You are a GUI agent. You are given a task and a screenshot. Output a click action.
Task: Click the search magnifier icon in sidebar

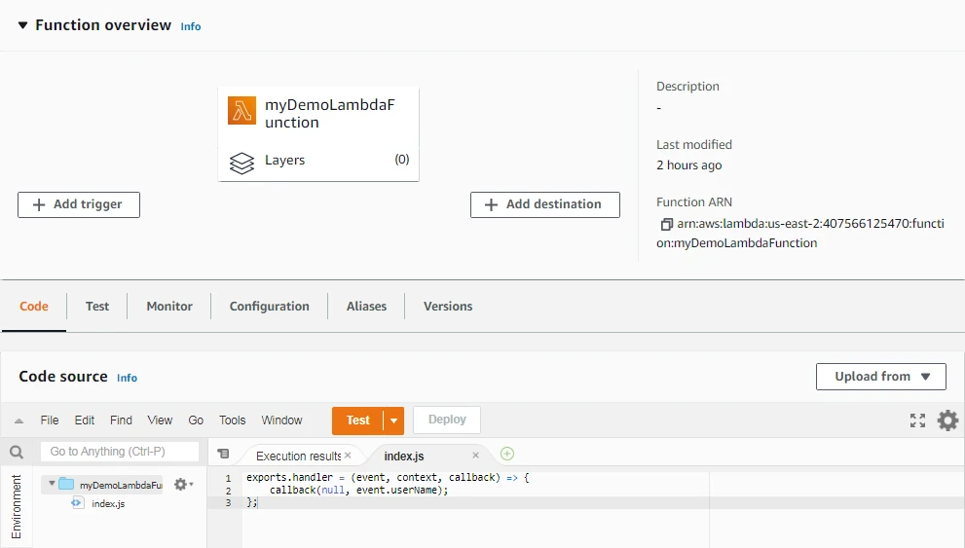click(17, 453)
